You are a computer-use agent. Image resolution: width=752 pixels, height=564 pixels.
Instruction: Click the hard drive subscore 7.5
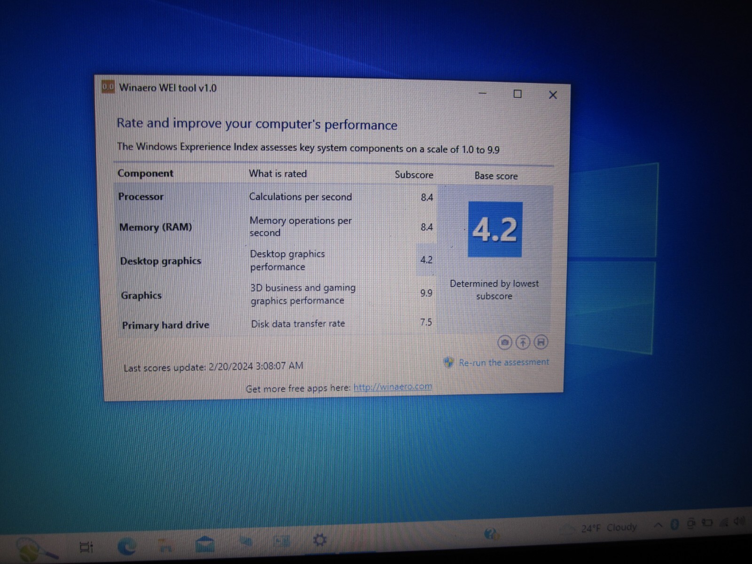[426, 322]
